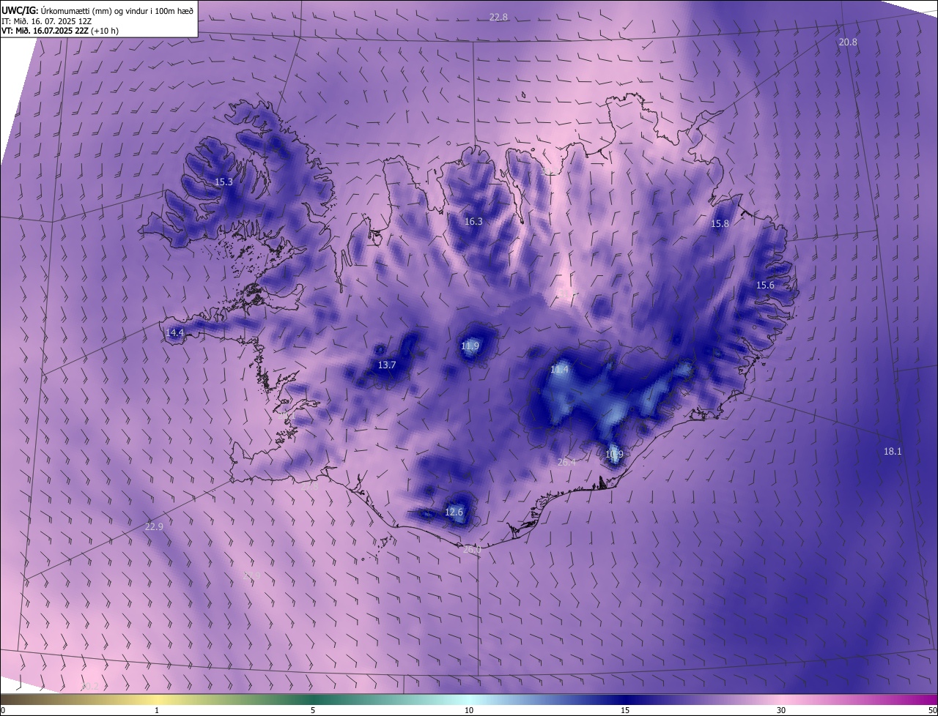Click the 15.6 value over the Eastfjords
938x716 pixels.
tap(765, 285)
